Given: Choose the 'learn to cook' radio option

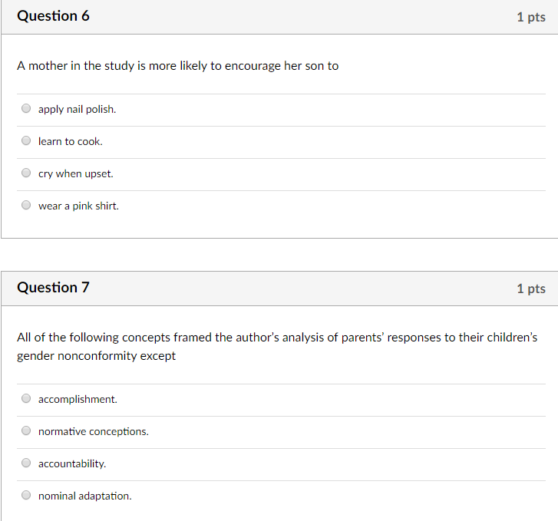Looking at the screenshot, I should [x=26, y=140].
